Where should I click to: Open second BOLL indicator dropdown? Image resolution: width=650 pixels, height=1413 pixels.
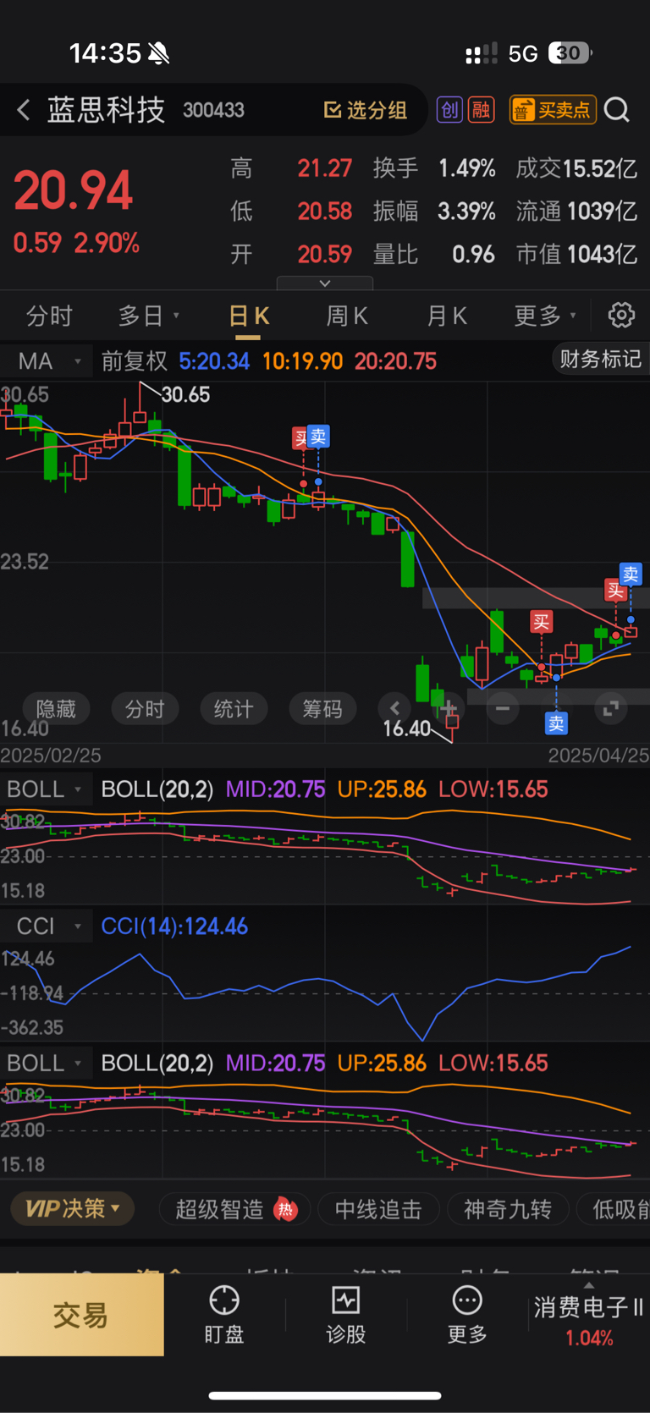[x=46, y=1064]
